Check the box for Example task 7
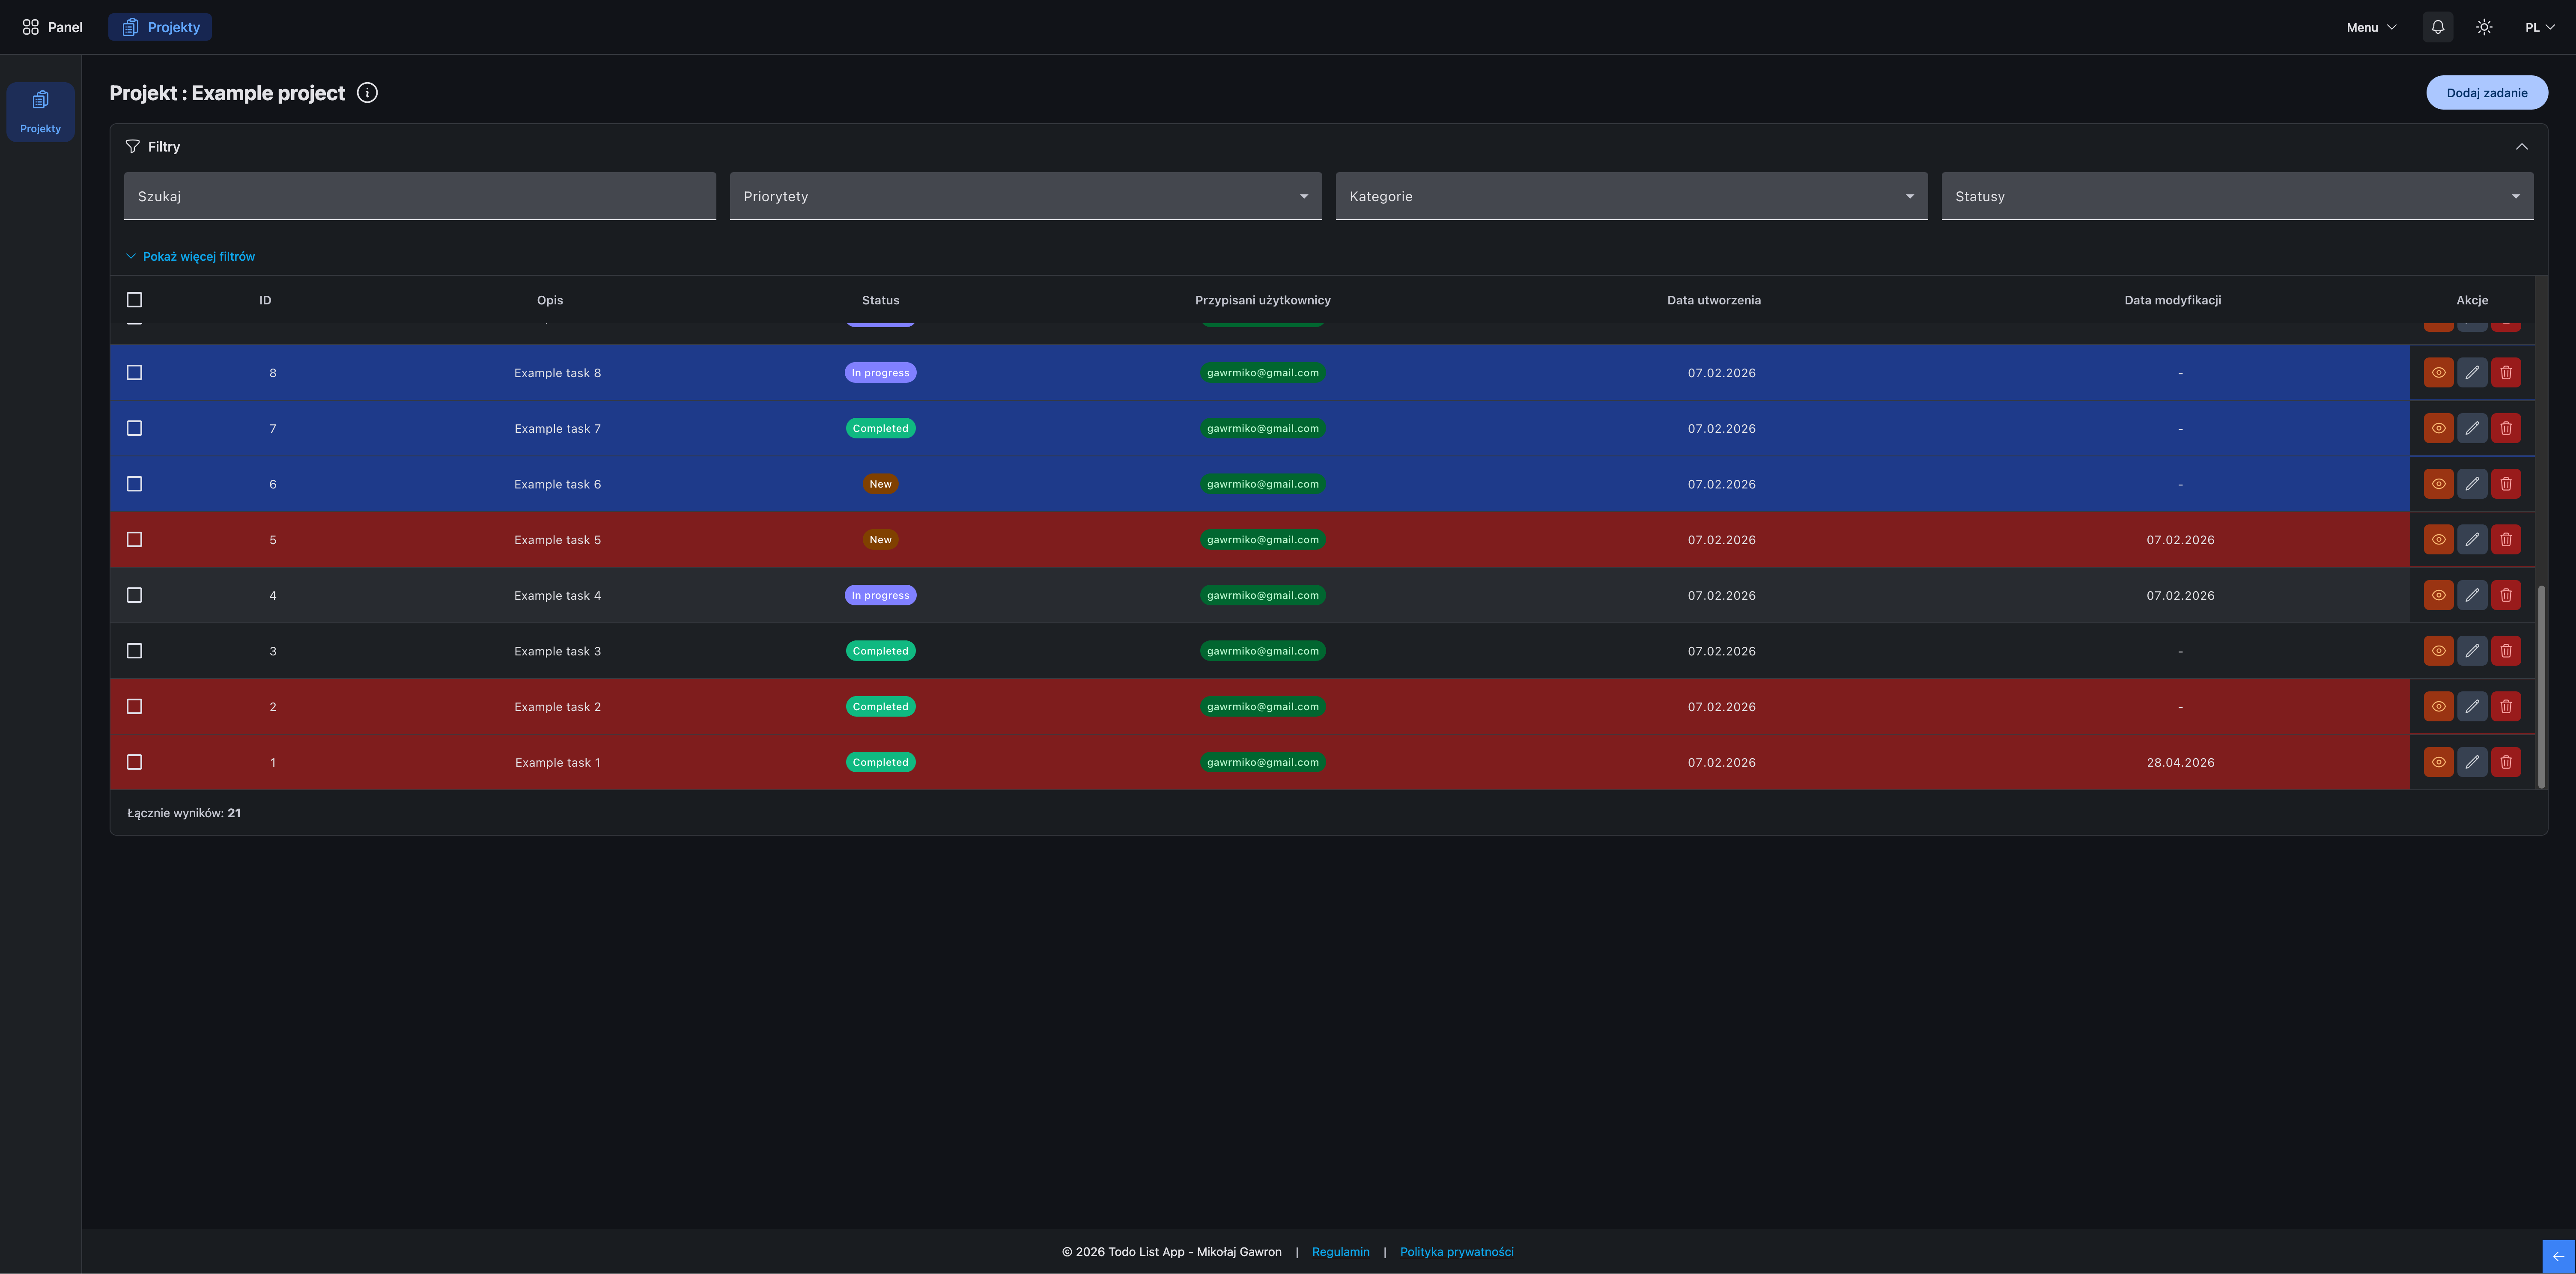 [x=135, y=428]
